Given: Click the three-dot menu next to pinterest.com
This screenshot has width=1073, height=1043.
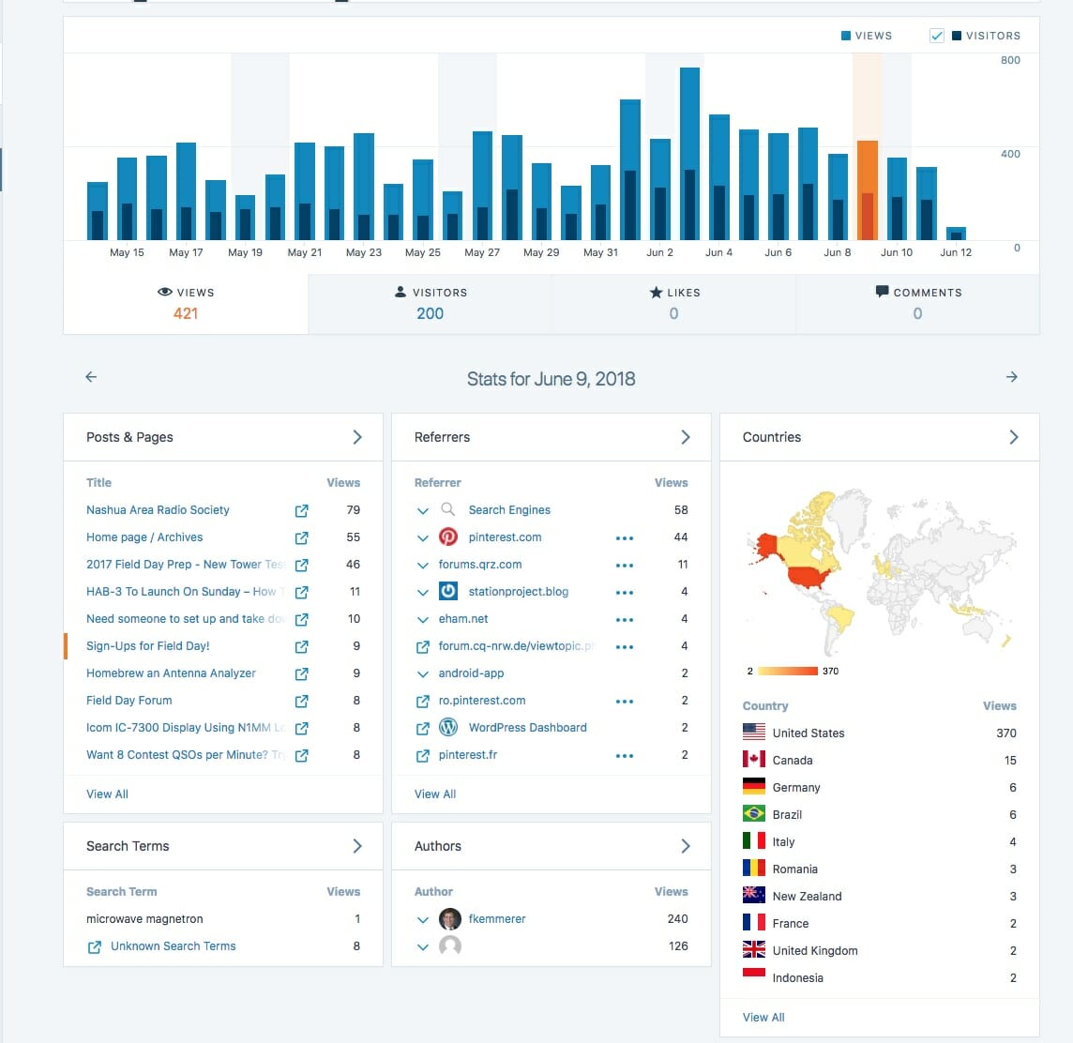Looking at the screenshot, I should (625, 538).
